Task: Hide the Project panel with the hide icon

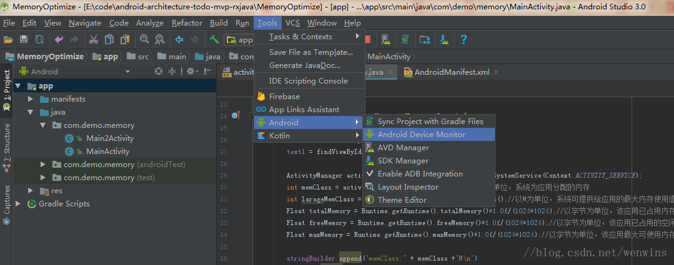Action: [x=208, y=72]
